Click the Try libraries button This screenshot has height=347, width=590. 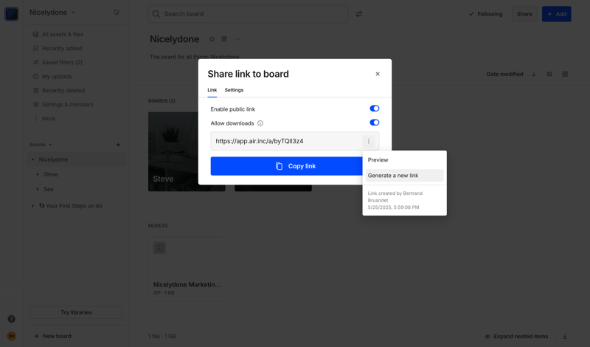coord(77,312)
